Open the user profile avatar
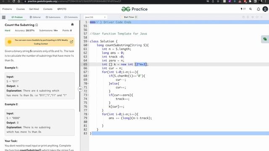This screenshot has height=151, width=269. [x=265, y=9]
